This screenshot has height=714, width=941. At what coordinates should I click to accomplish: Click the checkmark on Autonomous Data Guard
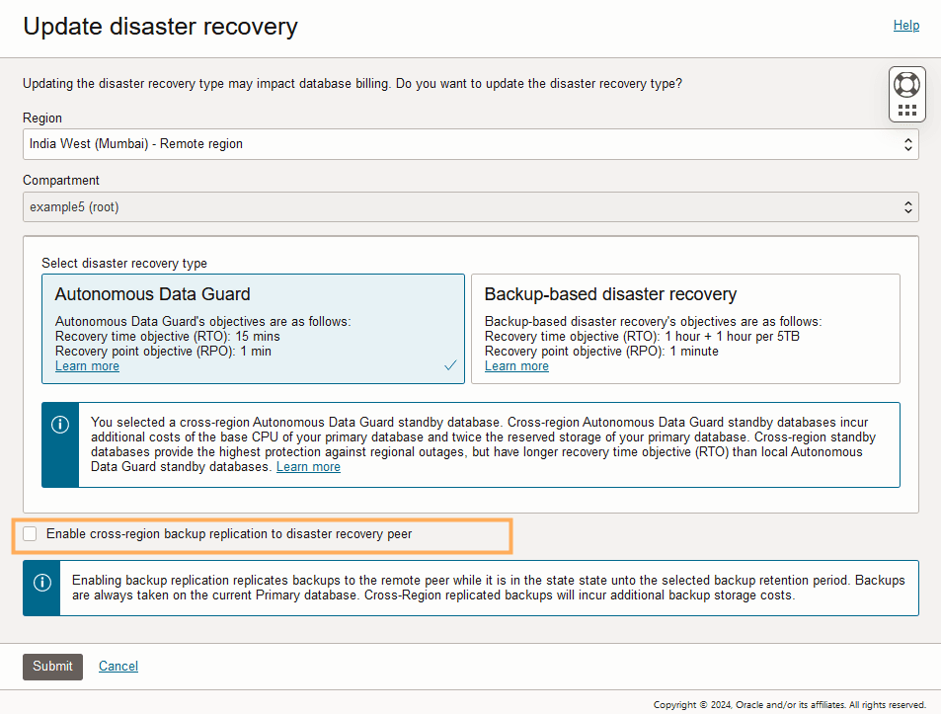[x=450, y=364]
